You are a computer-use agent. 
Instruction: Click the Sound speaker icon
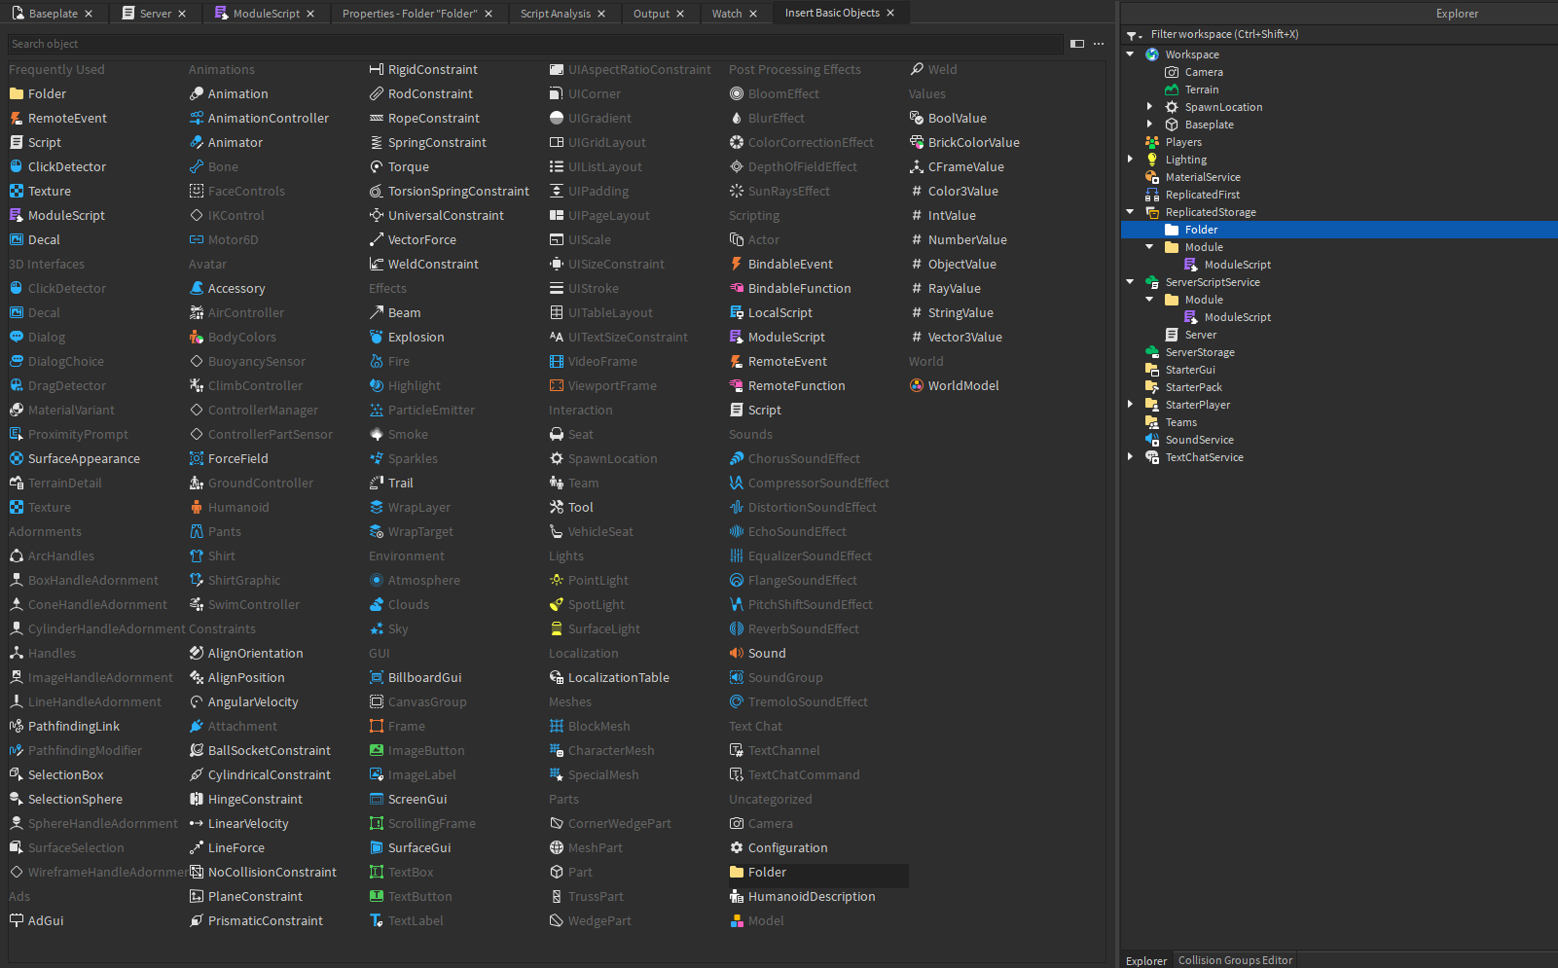point(737,654)
